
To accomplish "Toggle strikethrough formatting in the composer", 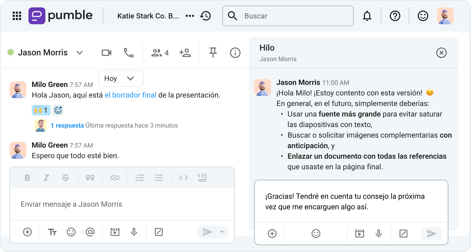I will click(x=65, y=178).
